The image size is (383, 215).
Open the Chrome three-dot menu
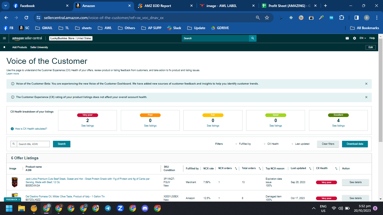click(377, 18)
